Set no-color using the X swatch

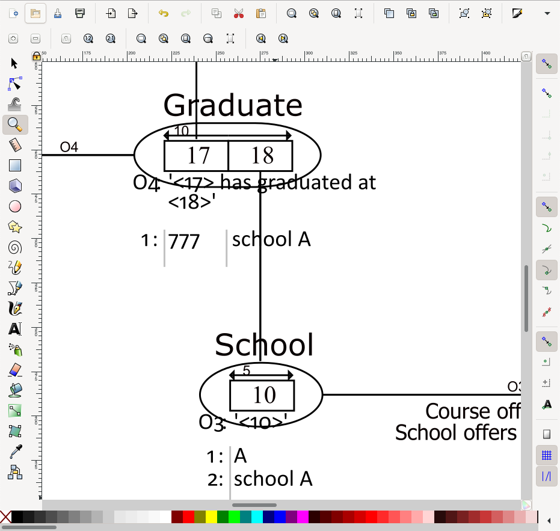tap(5, 517)
